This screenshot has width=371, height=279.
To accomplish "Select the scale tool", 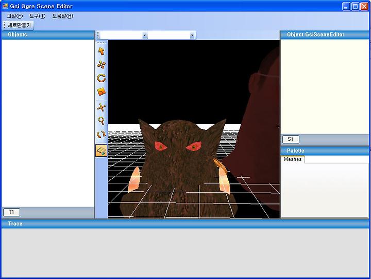I will tap(102, 91).
